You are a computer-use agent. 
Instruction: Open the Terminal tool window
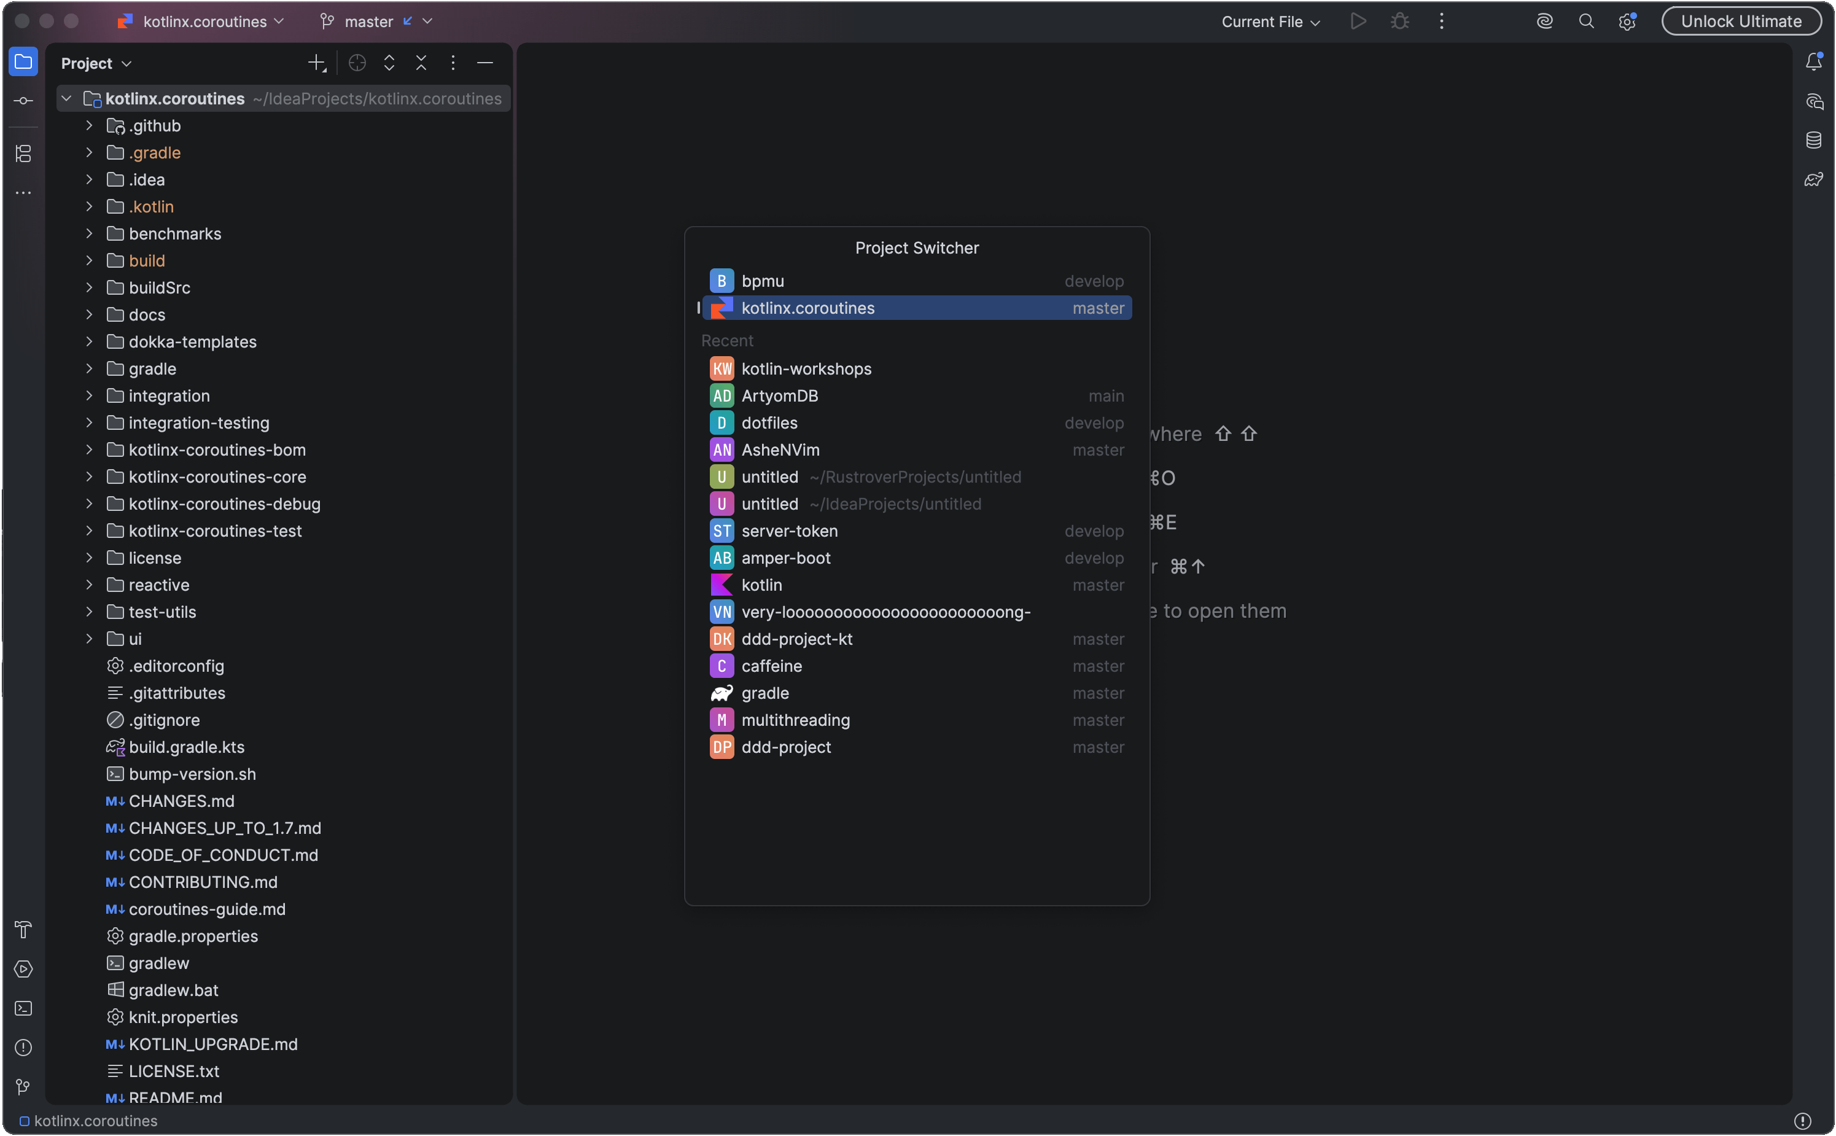pyautogui.click(x=23, y=1008)
